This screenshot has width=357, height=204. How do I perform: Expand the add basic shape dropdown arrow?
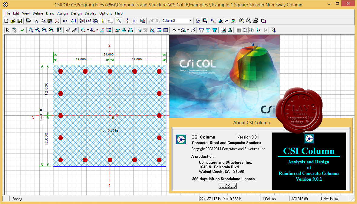pyautogui.click(x=88, y=30)
